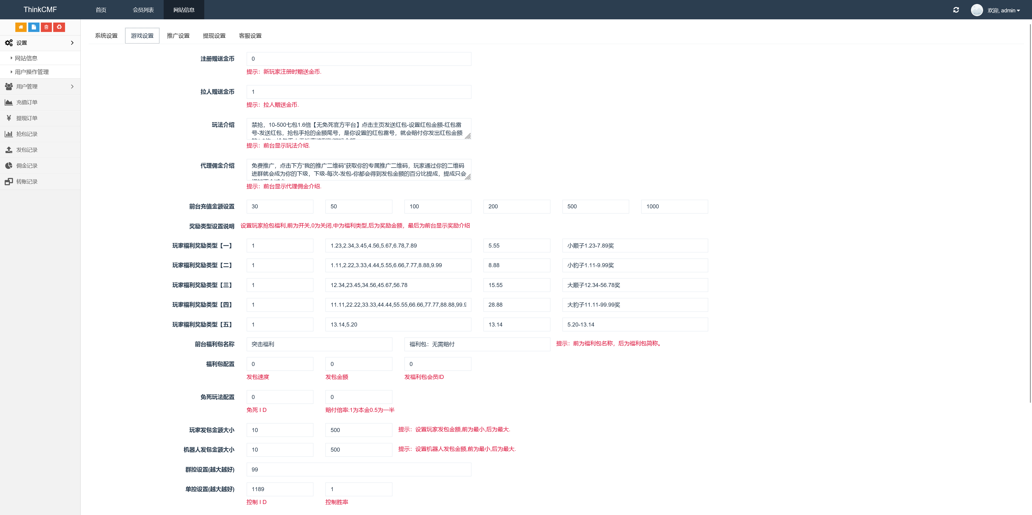This screenshot has width=1032, height=515.
Task: Click the 设置 gear icon in sidebar
Action: [x=9, y=42]
